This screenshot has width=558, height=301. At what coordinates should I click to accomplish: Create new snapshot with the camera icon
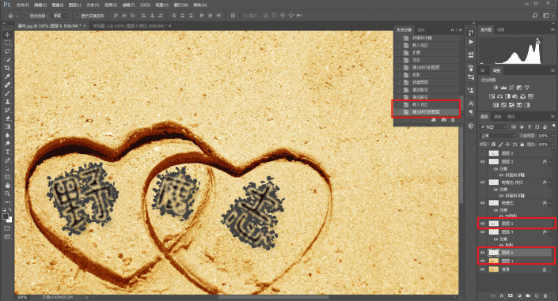click(x=443, y=120)
